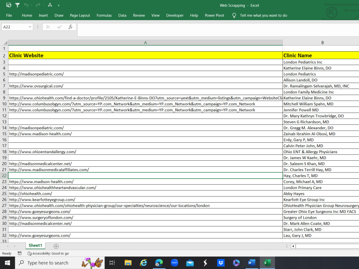Click the Kearfott Eye Group Inc cell
Image resolution: width=359 pixels, height=269 pixels.
321,199
